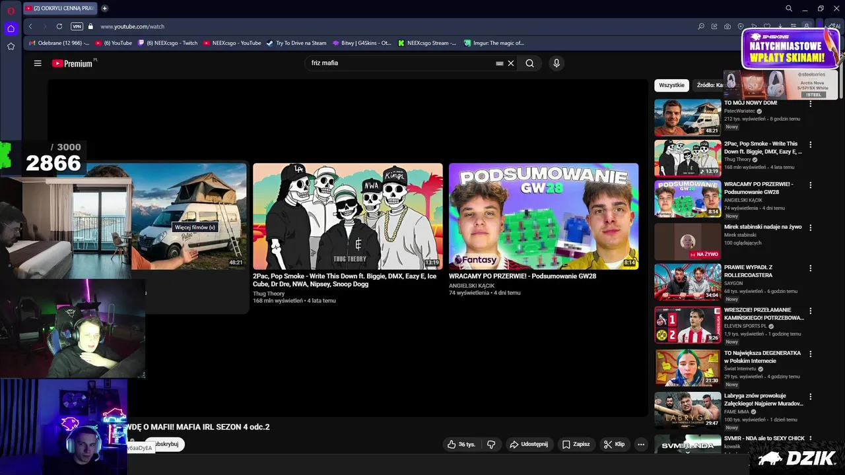Screen dimensions: 845x475
Task: Add page to Opera pinboards heart icon
Action: point(767,26)
